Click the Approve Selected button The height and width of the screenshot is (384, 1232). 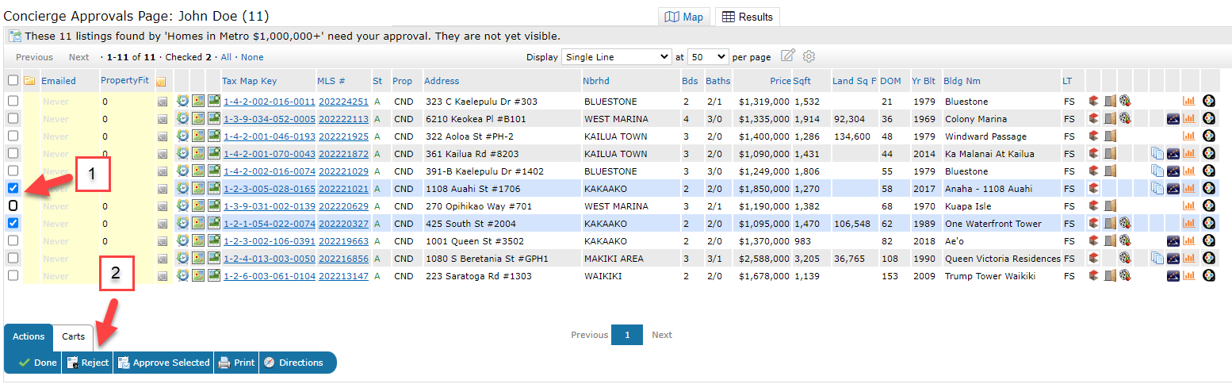click(163, 363)
